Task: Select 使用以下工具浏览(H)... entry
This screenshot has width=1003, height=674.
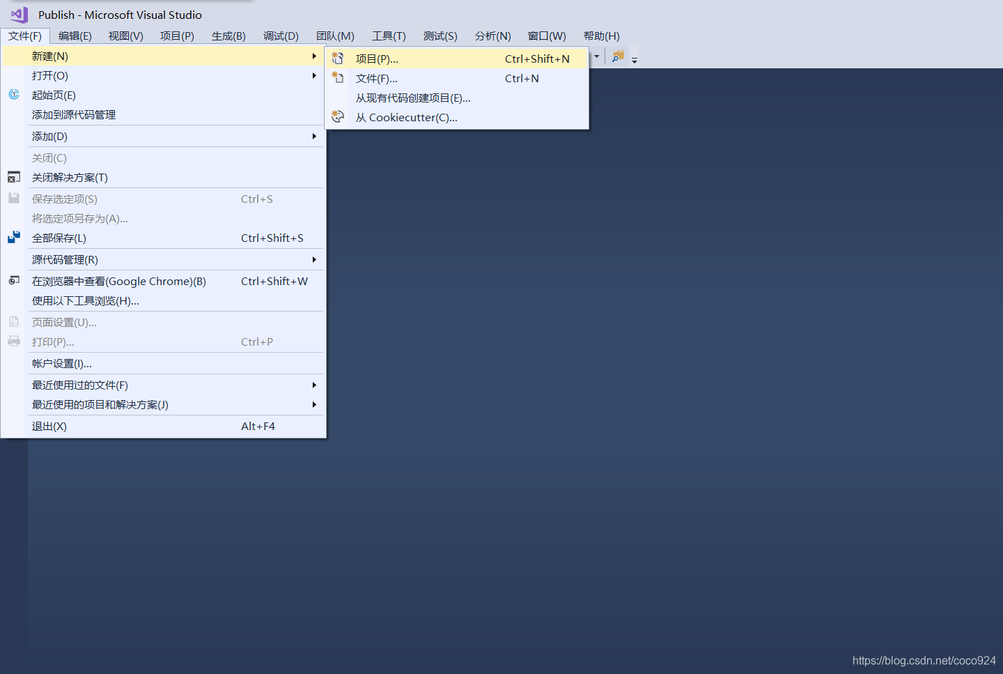Action: 163,300
